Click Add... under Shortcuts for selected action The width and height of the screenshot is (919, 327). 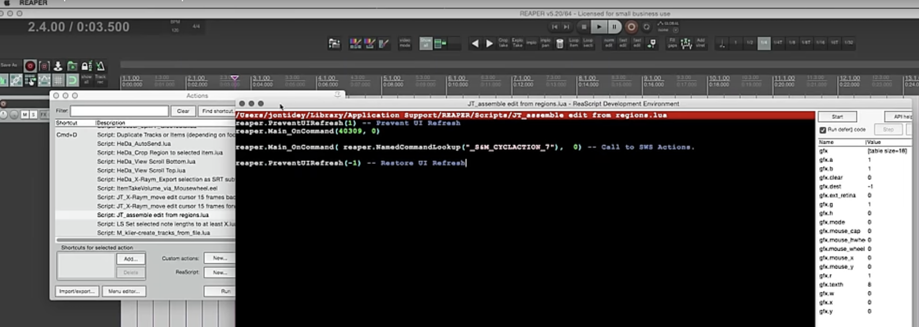point(131,259)
